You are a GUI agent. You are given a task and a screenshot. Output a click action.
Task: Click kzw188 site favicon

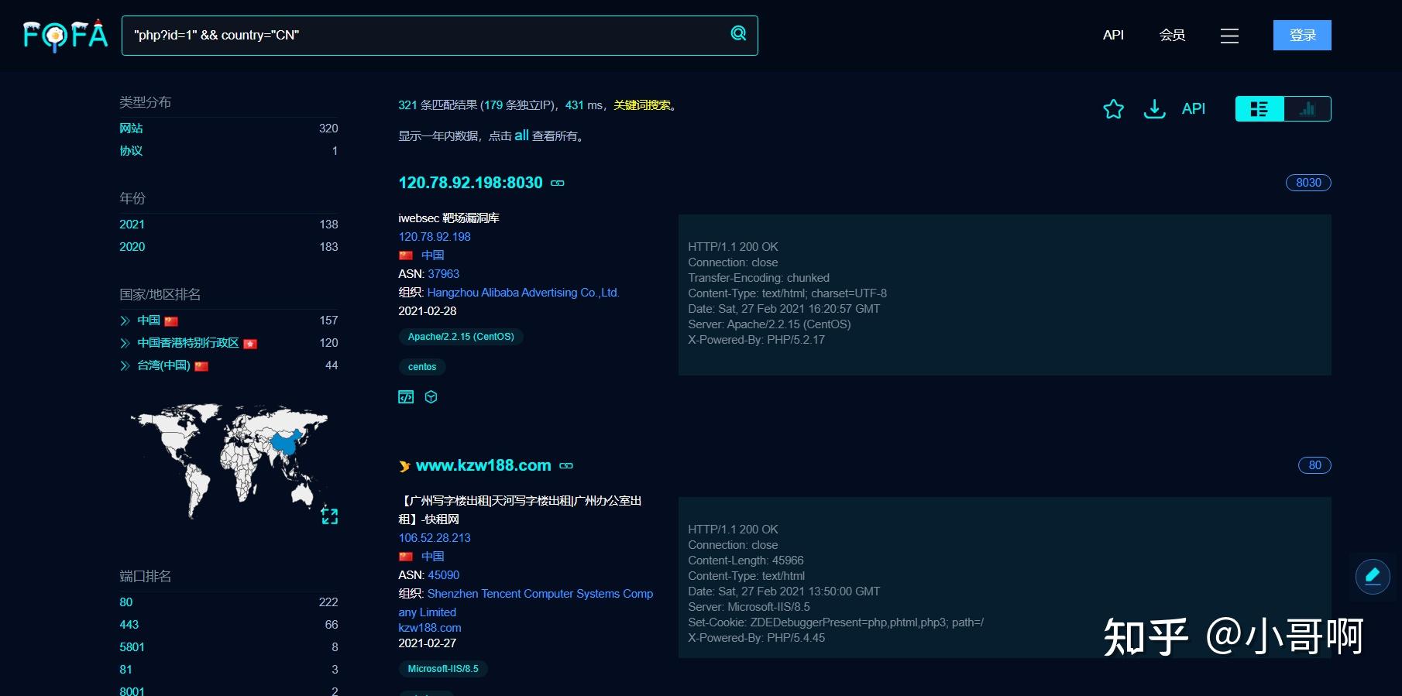pyautogui.click(x=404, y=466)
